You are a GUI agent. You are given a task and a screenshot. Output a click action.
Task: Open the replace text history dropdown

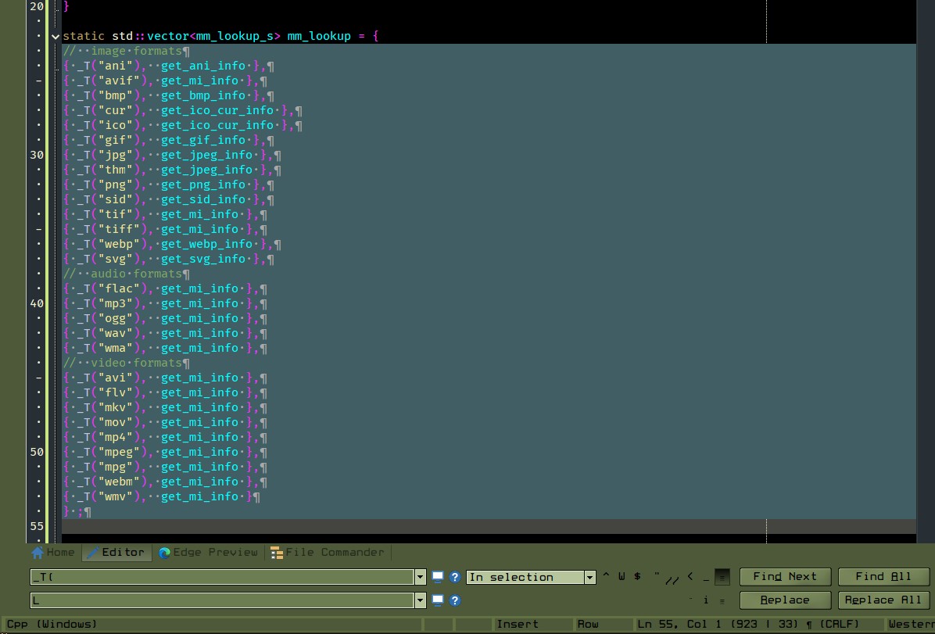[x=420, y=600]
